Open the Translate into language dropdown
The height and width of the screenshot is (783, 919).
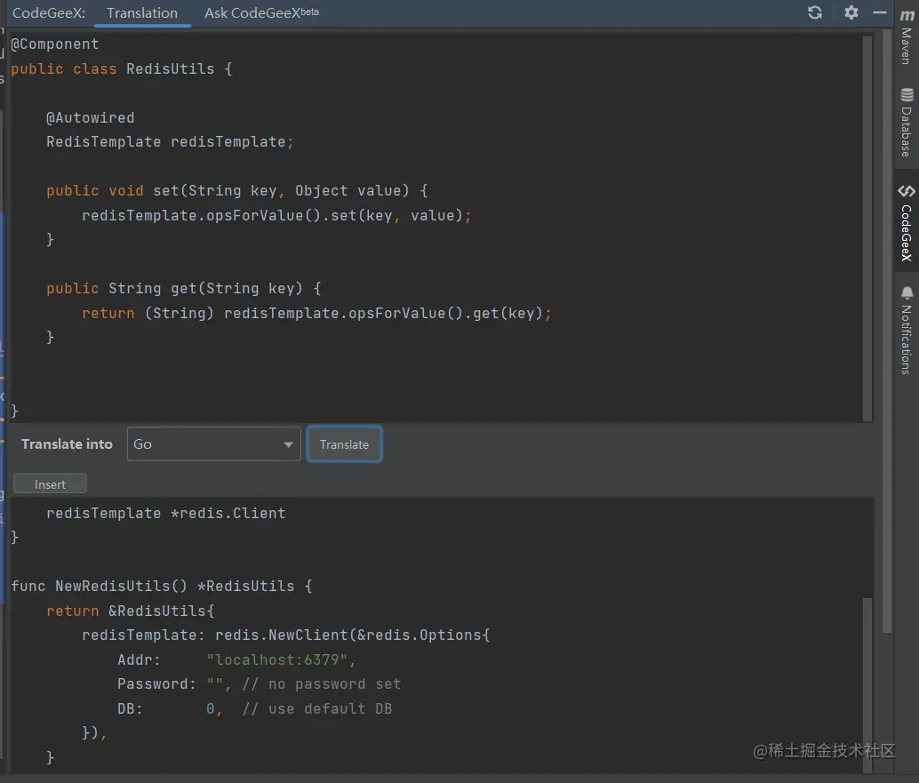click(x=213, y=444)
